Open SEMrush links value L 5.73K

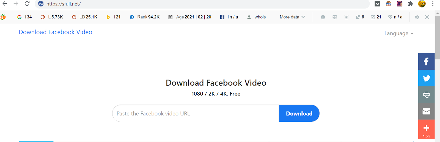tap(52, 17)
